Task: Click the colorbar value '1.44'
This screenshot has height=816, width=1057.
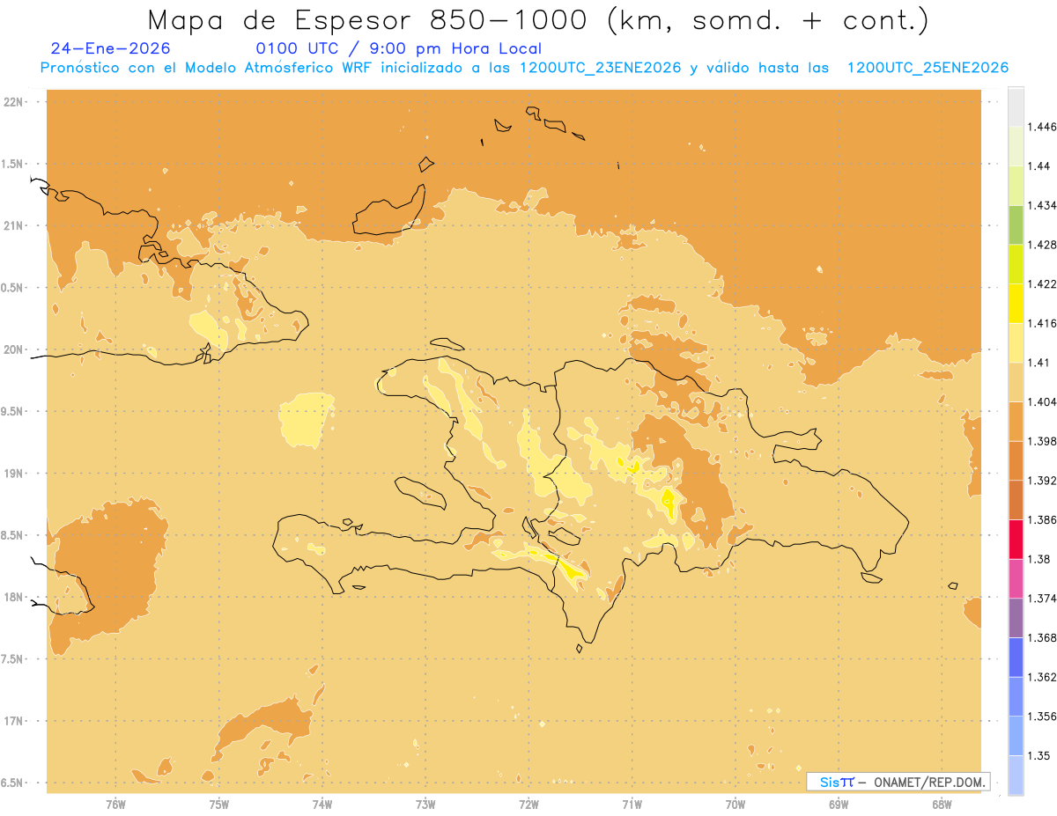Action: pos(1039,166)
